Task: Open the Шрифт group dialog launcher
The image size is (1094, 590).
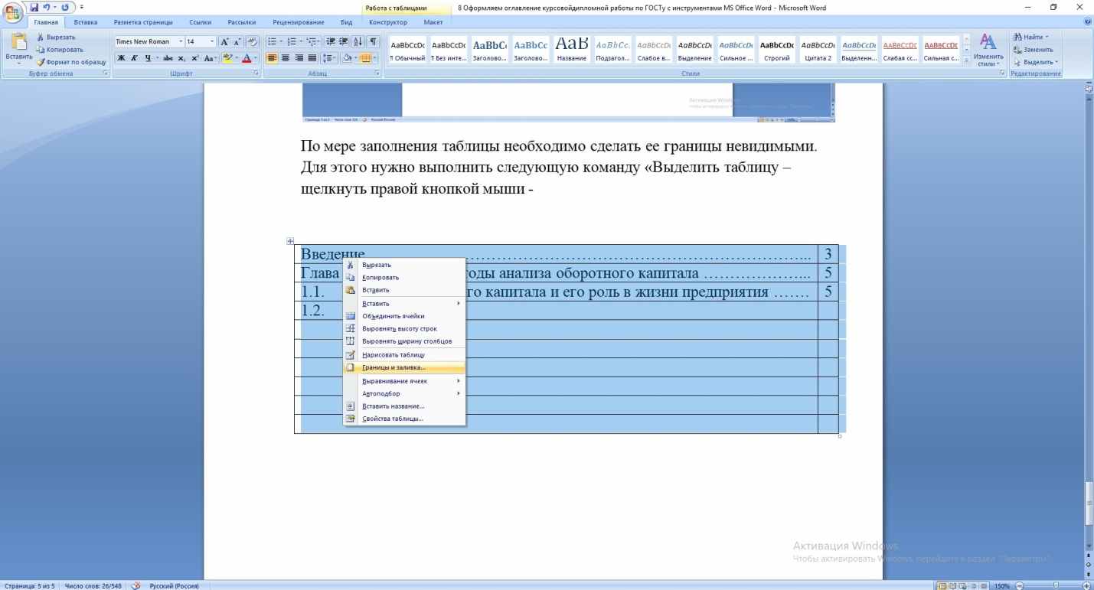Action: pyautogui.click(x=256, y=73)
